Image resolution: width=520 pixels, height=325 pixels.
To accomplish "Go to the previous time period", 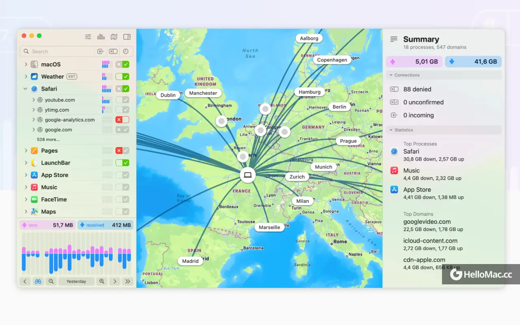I will 25,281.
